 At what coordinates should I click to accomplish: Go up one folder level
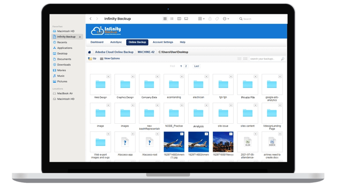(92, 58)
